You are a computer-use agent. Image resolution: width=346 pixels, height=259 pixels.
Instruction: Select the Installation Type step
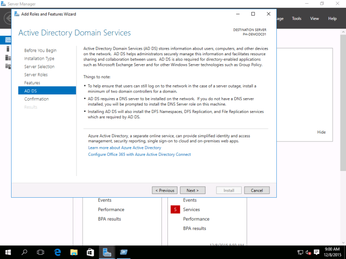pos(39,59)
